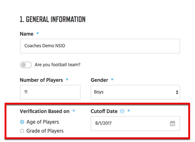Click the Name field label
Screen dimensions: 195x142
pos(27,34)
